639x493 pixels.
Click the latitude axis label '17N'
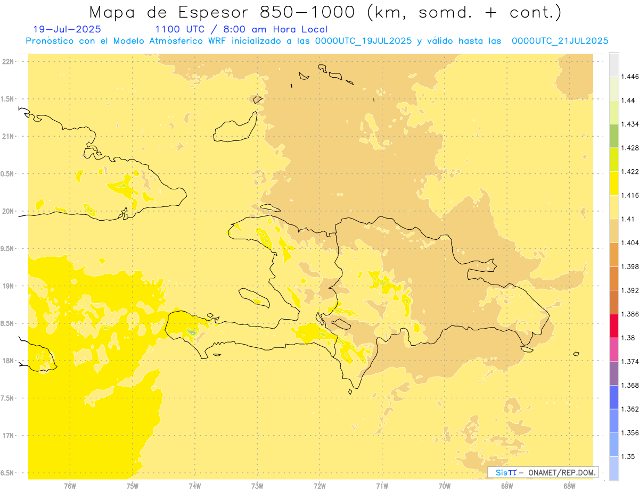tap(8, 436)
